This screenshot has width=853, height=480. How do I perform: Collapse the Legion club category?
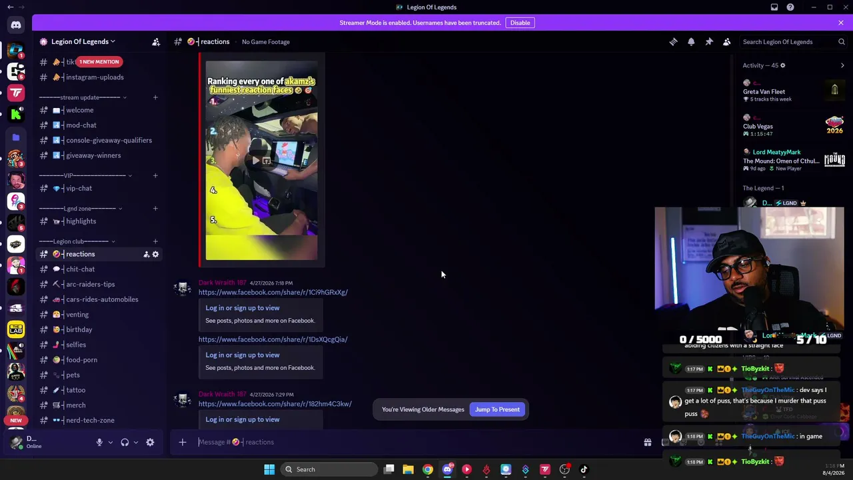pos(77,241)
